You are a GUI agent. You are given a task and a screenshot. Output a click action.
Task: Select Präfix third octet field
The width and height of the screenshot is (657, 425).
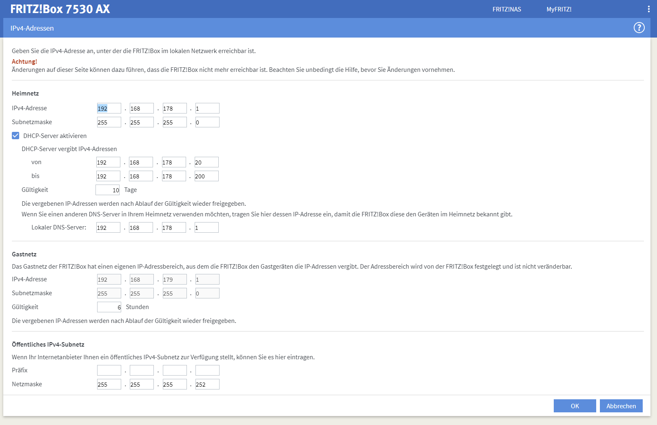pyautogui.click(x=175, y=370)
